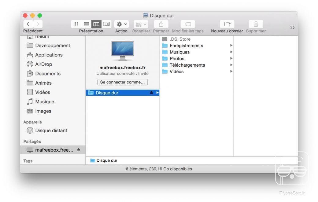Select mafreebox.free… shared server in sidebar
Image resolution: width=318 pixels, height=202 pixels.
click(53, 150)
